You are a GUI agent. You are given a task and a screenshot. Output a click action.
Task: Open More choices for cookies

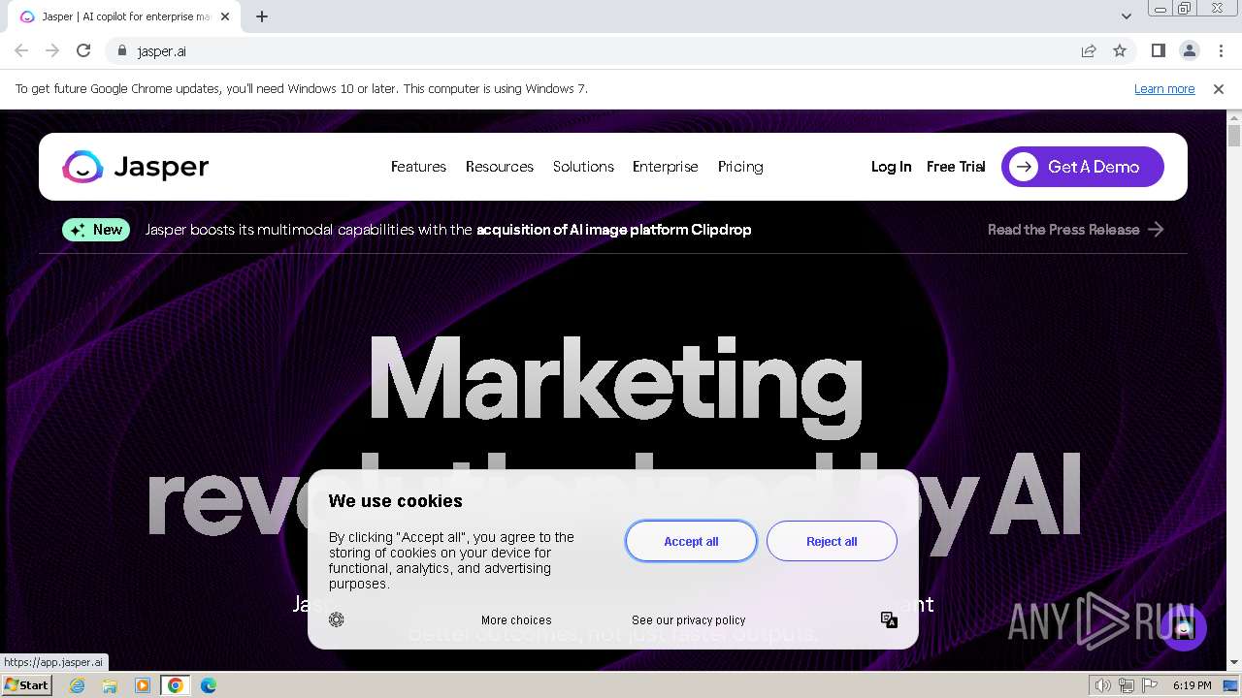(516, 620)
